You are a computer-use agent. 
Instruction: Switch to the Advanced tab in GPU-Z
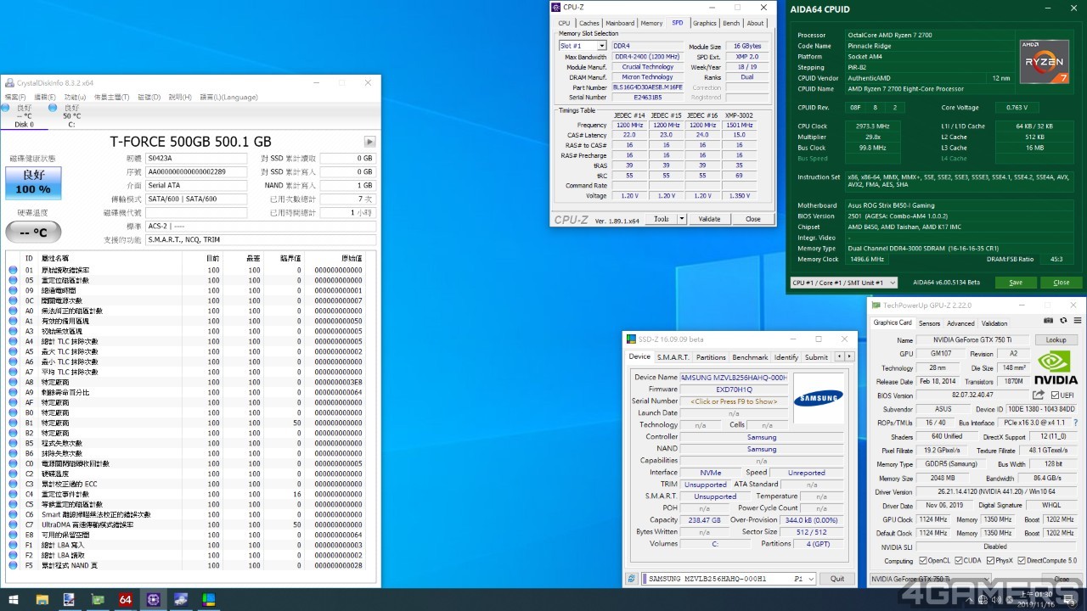[961, 323]
